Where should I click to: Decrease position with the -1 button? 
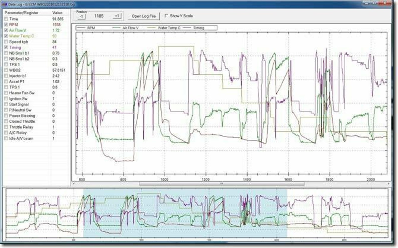point(81,16)
